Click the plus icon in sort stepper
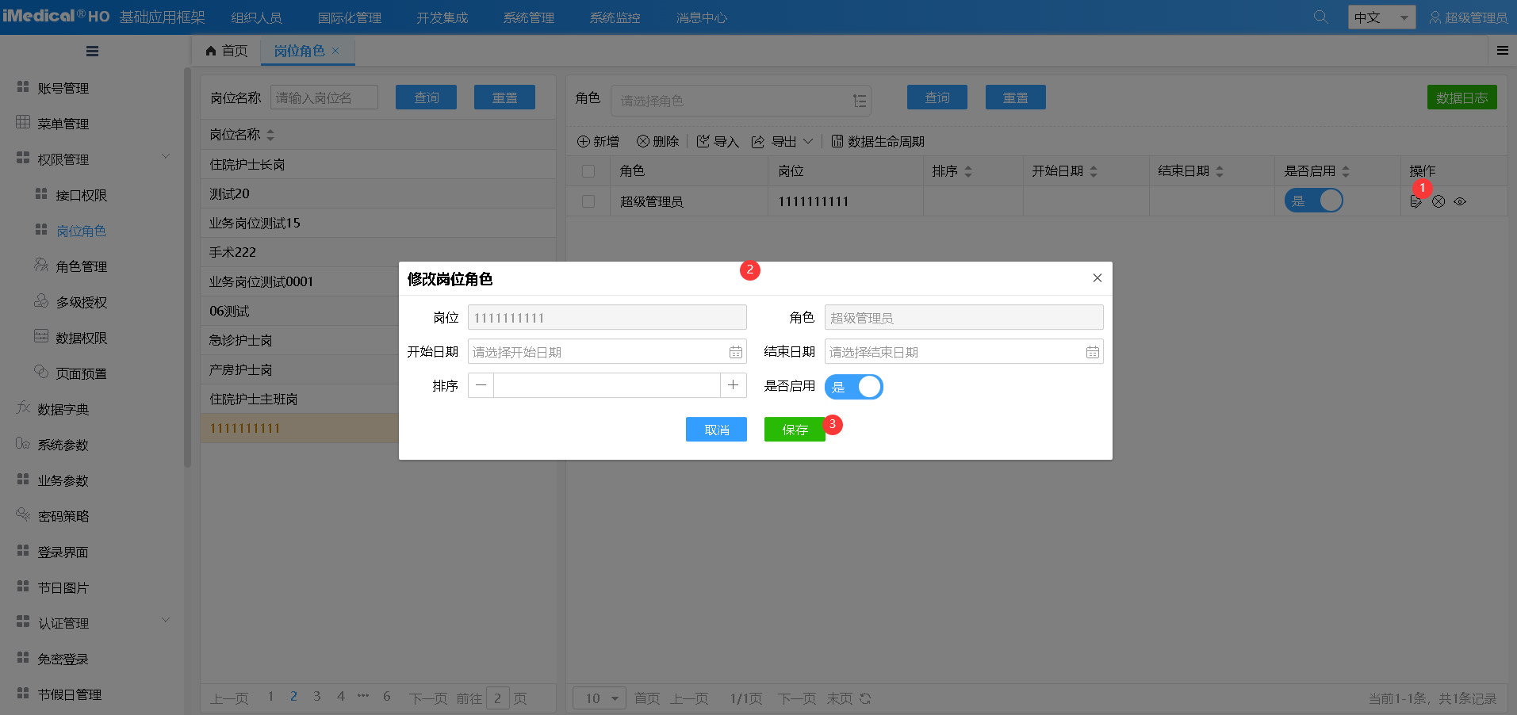 point(733,385)
